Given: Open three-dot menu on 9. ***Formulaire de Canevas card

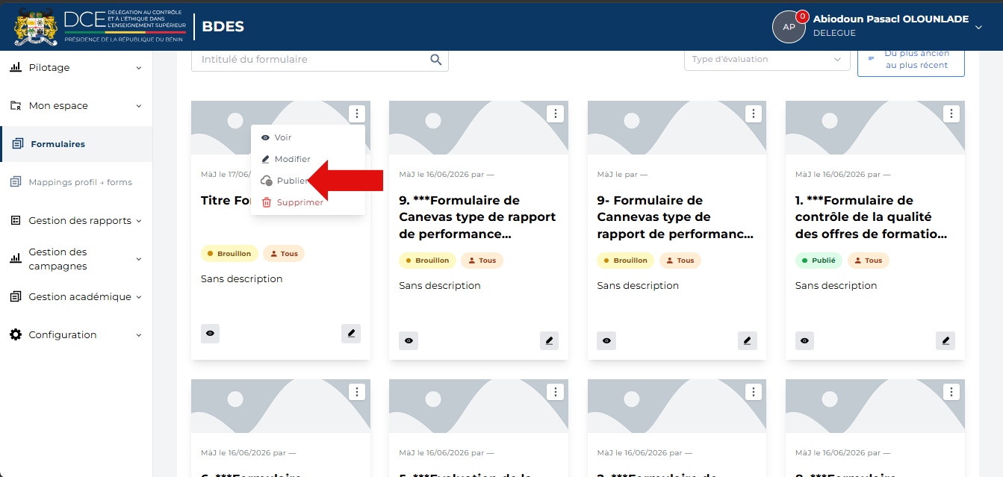Looking at the screenshot, I should point(555,113).
